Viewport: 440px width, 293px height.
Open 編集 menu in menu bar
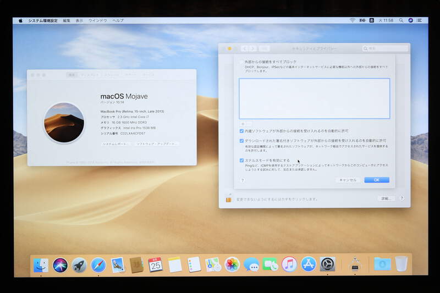[67, 20]
